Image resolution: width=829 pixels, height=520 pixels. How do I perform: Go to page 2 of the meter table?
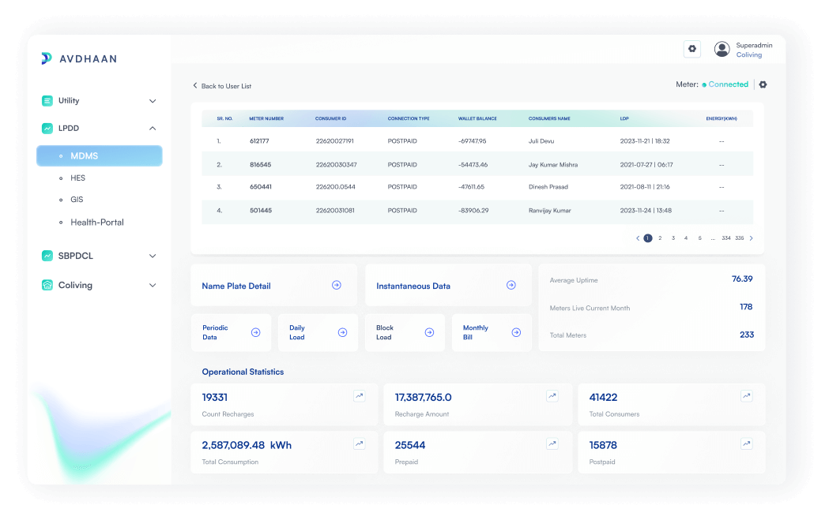click(660, 238)
